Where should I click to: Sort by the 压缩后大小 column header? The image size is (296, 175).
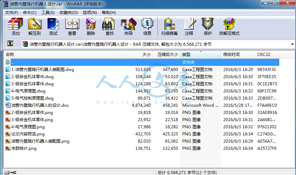click(x=166, y=55)
